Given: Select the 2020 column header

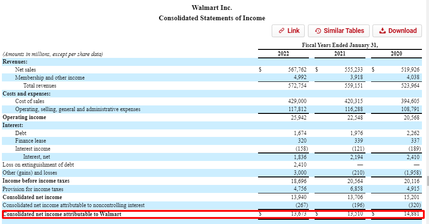Looking at the screenshot, I should [396, 53].
